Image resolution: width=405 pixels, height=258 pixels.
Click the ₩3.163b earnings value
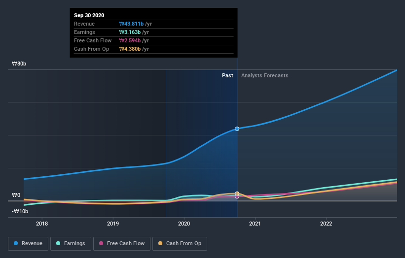[130, 32]
